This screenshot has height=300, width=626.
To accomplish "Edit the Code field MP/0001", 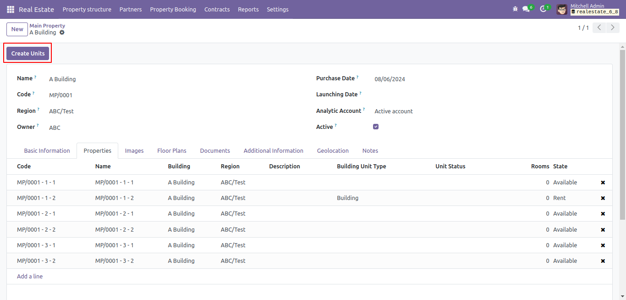I will pyautogui.click(x=176, y=95).
